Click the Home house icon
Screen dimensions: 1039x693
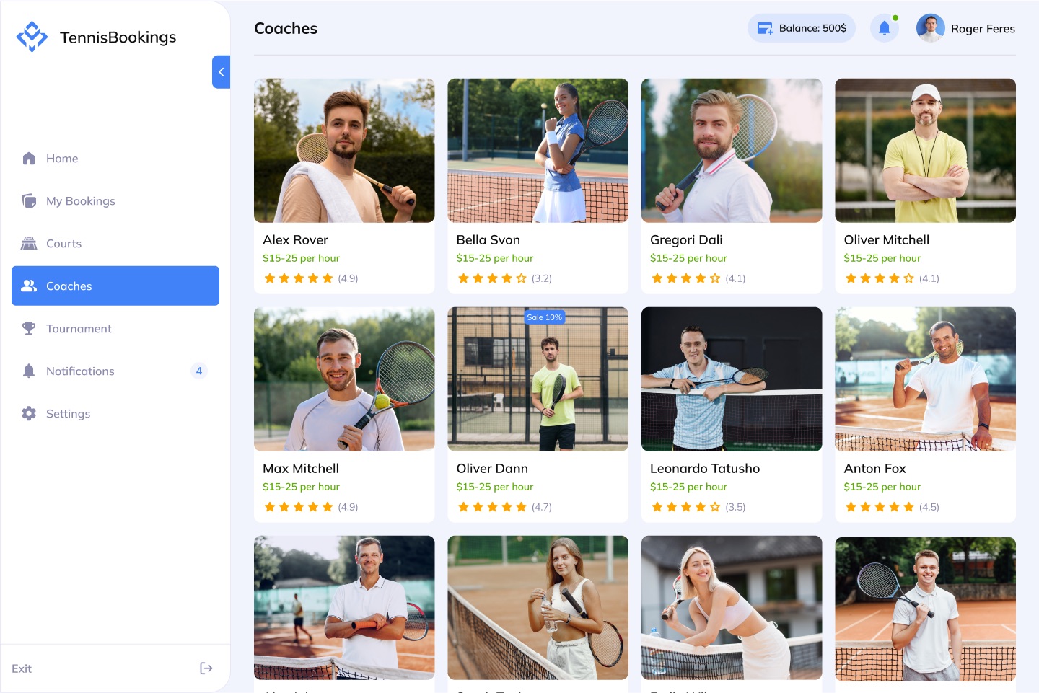coord(29,158)
